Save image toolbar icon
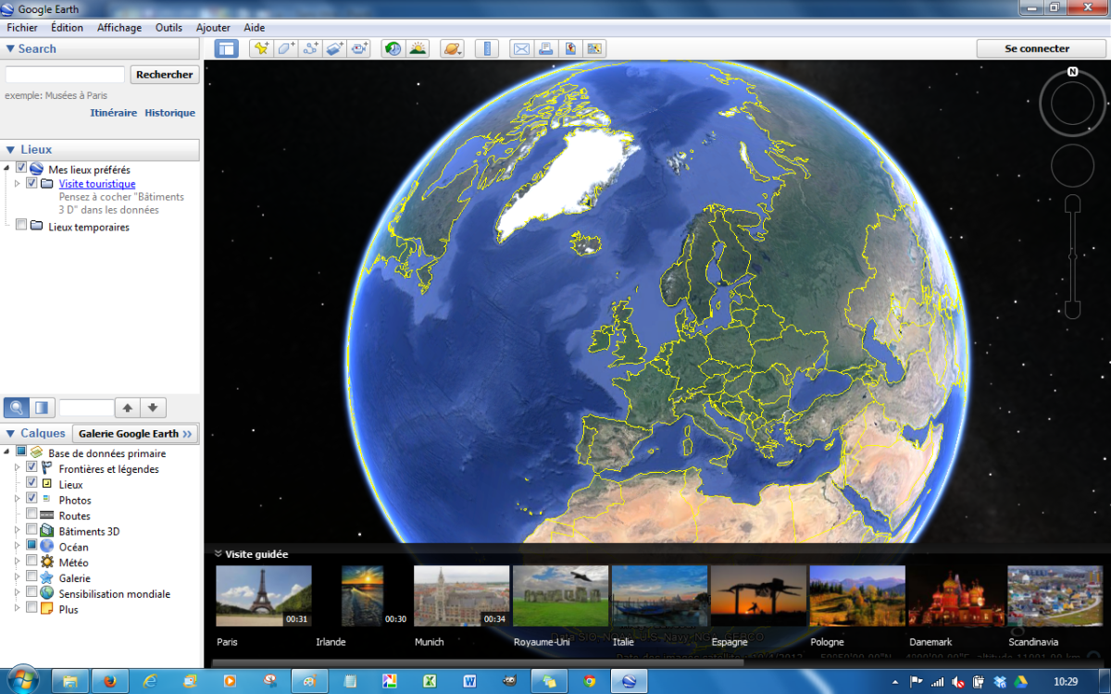1111x694 pixels. point(570,49)
